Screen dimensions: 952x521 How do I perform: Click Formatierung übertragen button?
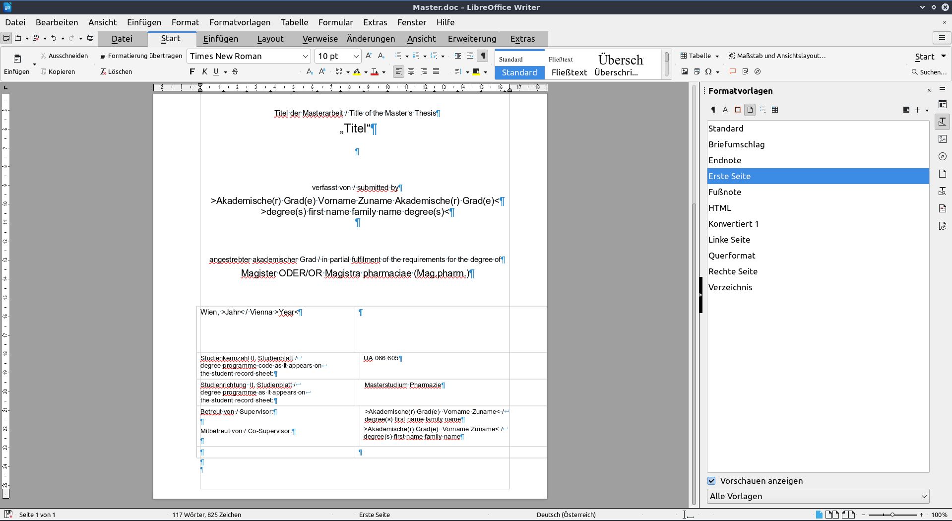(x=141, y=56)
